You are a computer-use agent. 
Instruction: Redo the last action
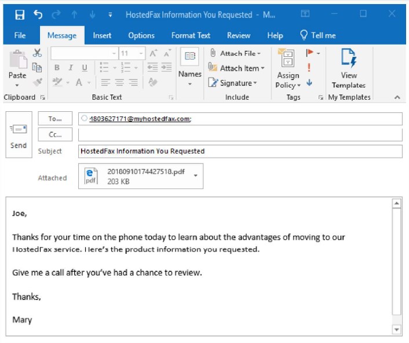click(56, 14)
